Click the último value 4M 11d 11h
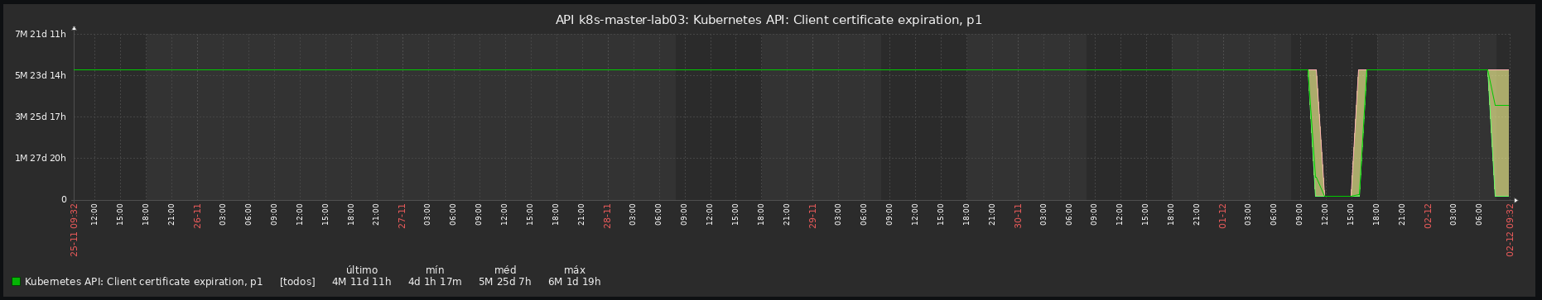Viewport: 1542px width, 300px height. coord(361,282)
